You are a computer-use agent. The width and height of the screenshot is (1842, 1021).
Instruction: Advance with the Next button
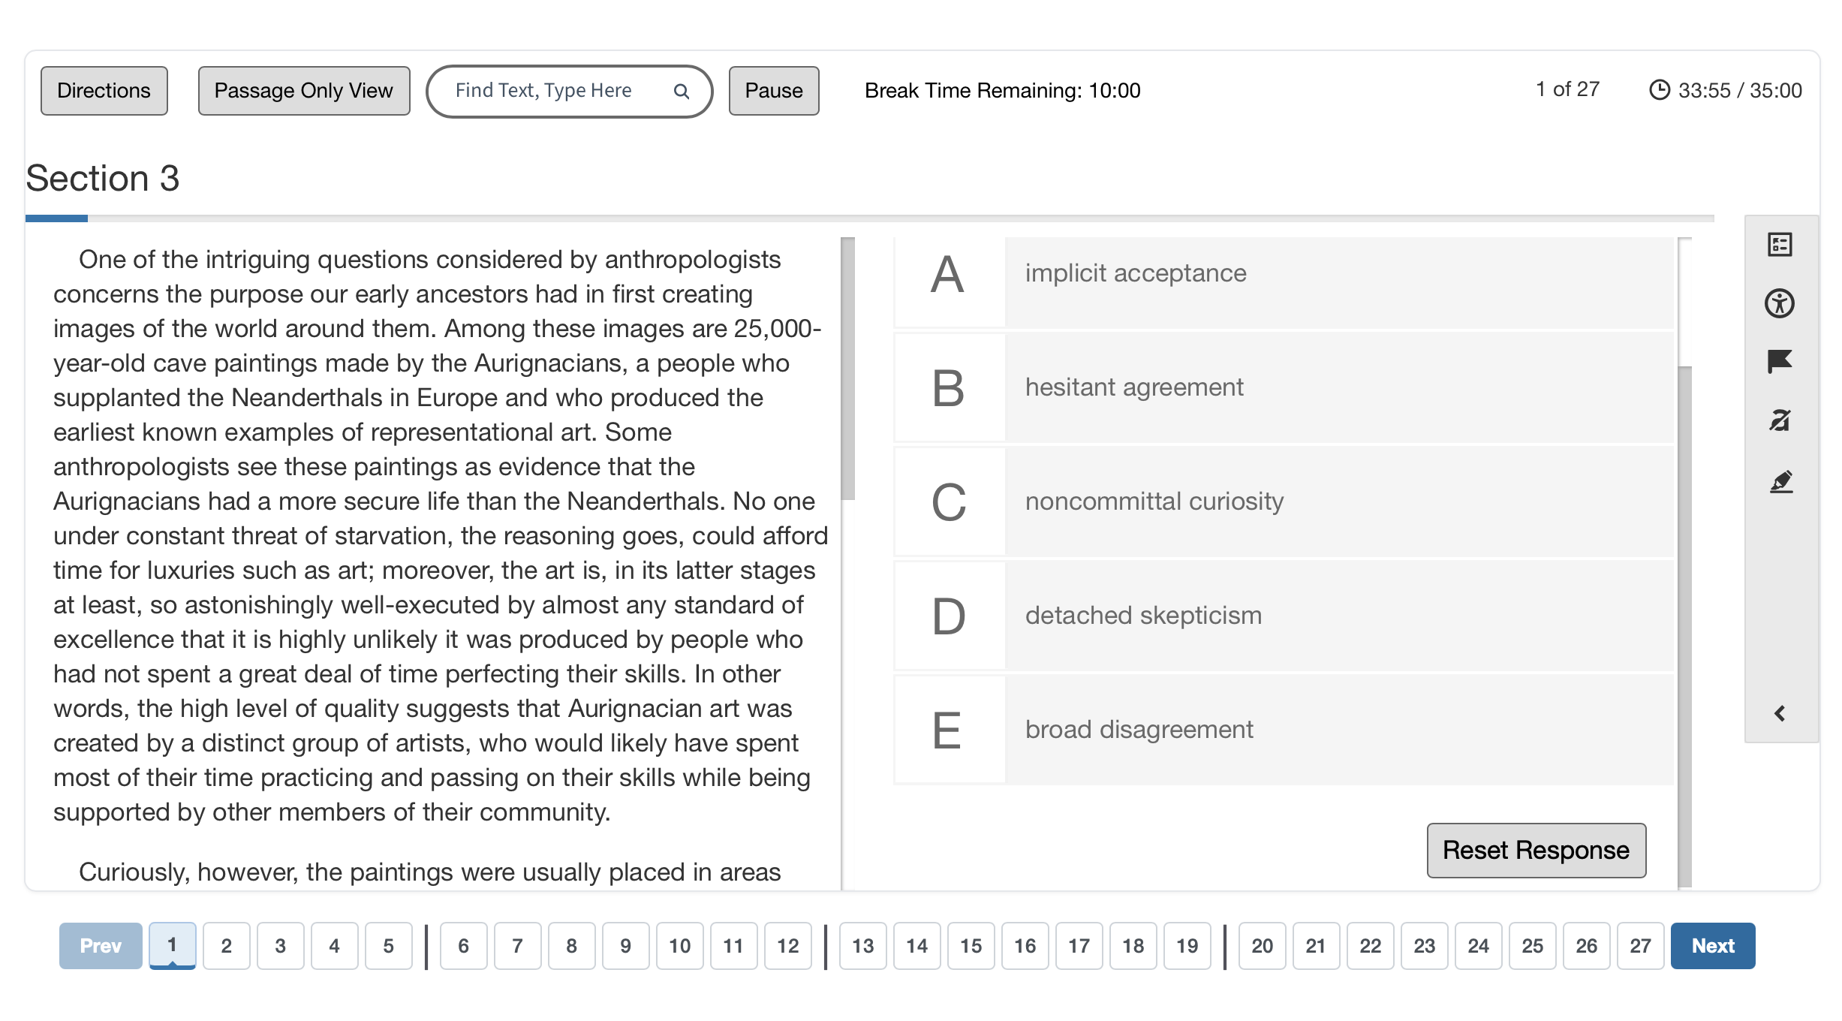point(1712,946)
